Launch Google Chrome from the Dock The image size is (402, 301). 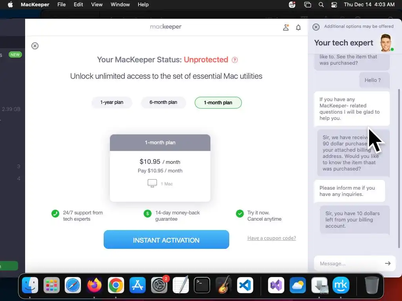pyautogui.click(x=116, y=285)
